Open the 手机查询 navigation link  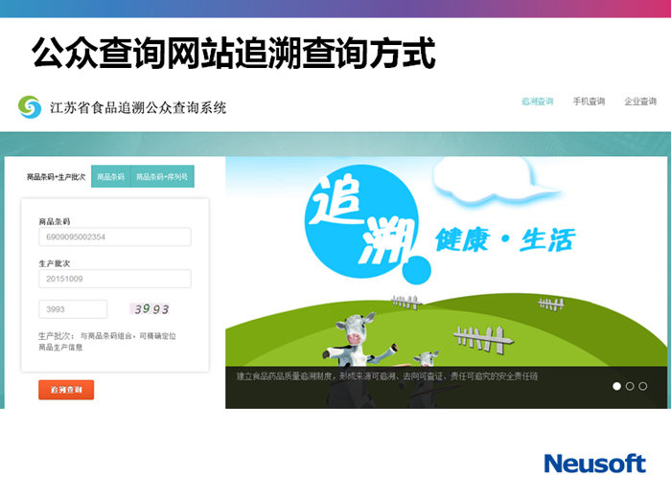click(589, 102)
